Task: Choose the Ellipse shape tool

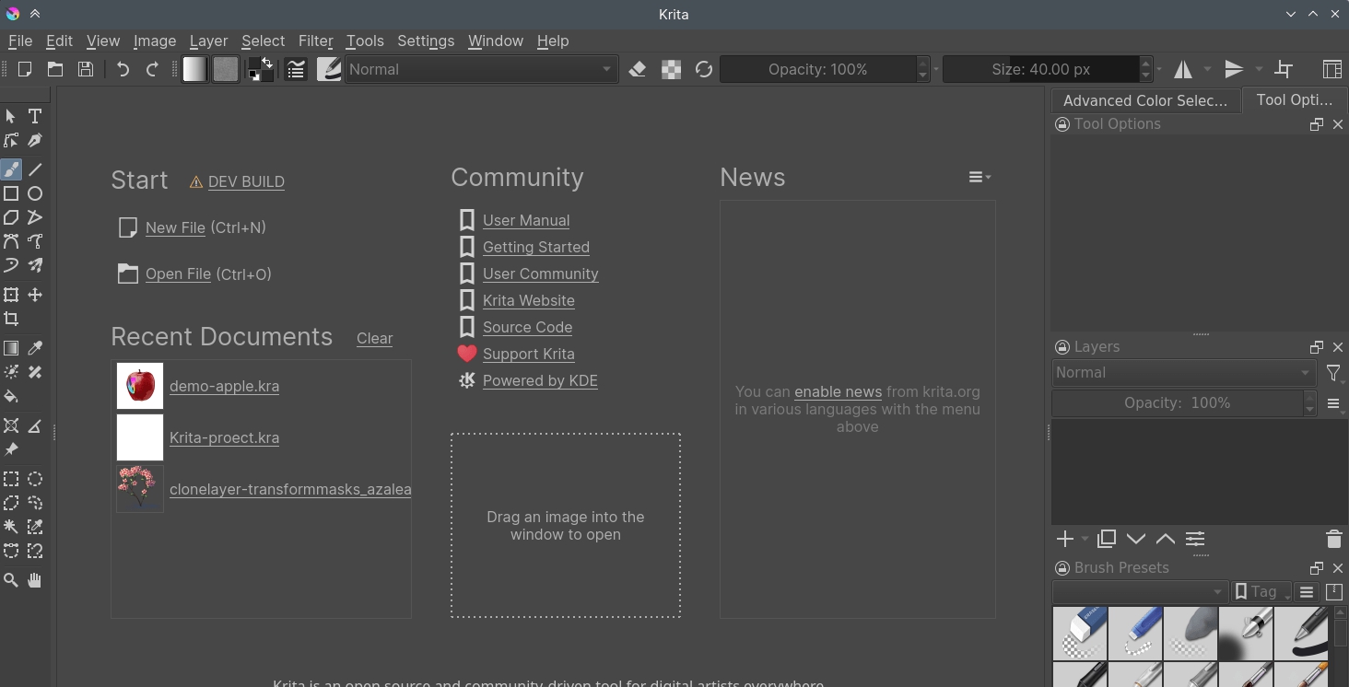Action: 35,193
